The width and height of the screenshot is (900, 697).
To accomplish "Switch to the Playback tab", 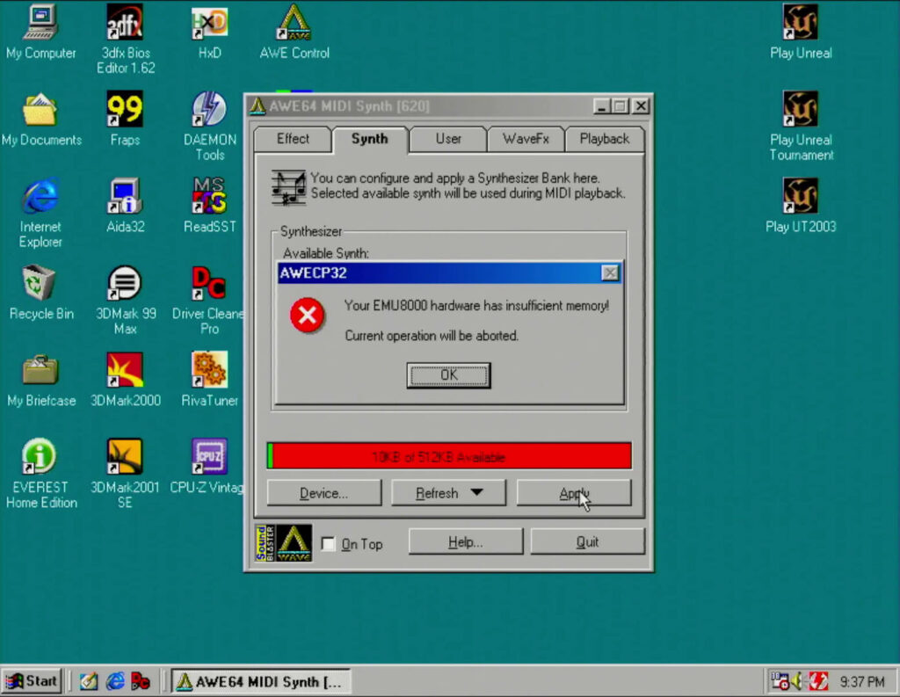I will coord(605,140).
